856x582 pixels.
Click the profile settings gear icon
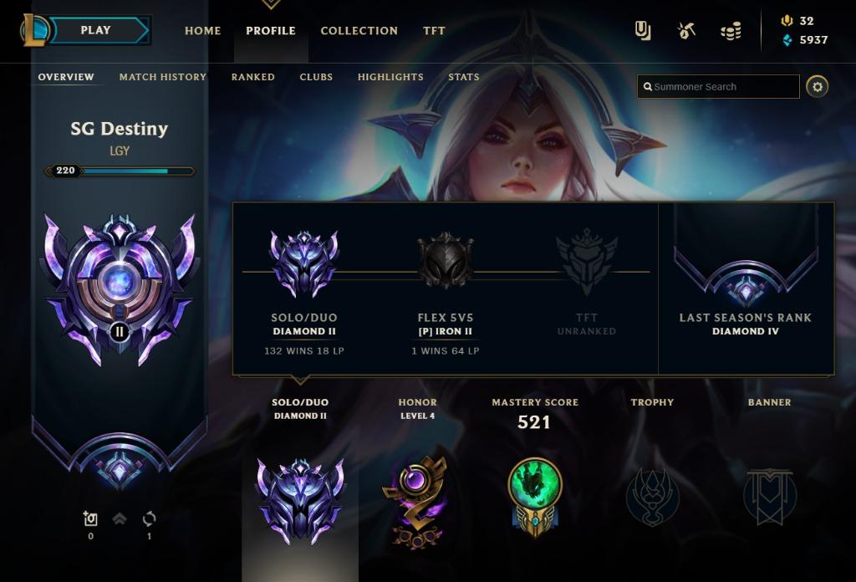(x=818, y=86)
